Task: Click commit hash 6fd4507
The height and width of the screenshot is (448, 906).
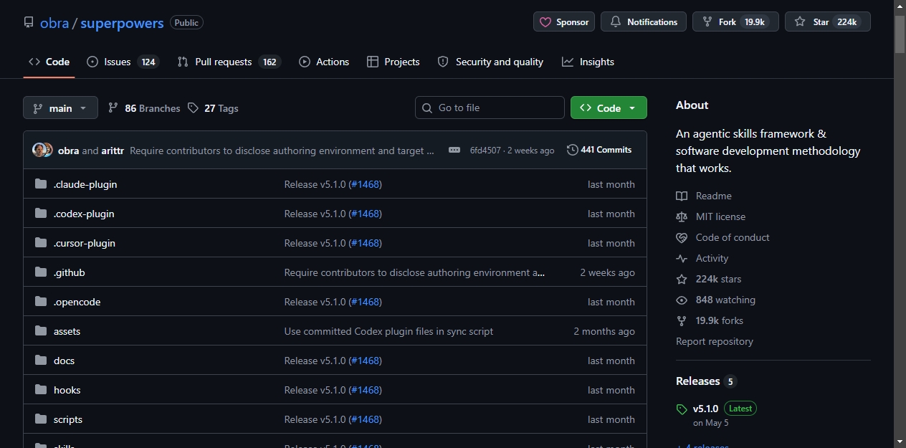Action: [485, 151]
